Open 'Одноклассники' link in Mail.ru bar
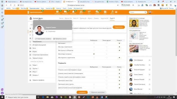Viewport: 177px width, 99px height. 34,9
